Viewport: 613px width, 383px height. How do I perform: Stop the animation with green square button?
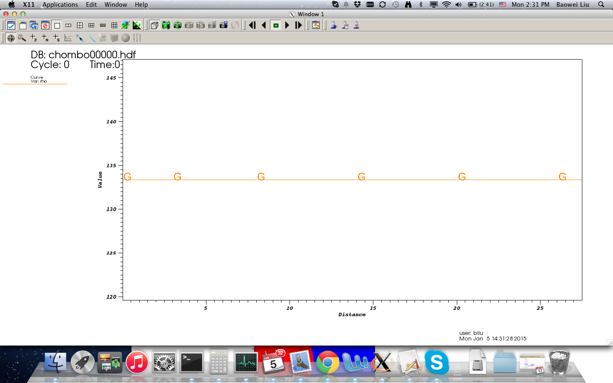(x=276, y=26)
